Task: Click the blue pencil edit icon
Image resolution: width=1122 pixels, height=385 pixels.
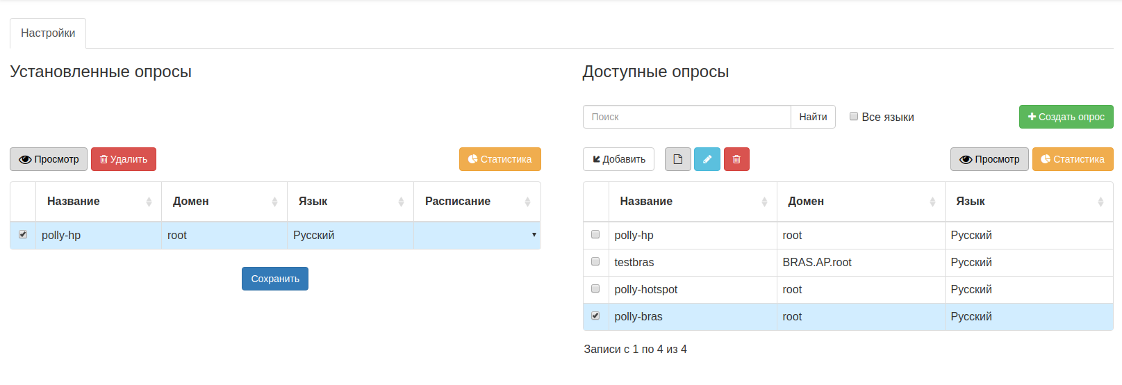Action: (707, 159)
